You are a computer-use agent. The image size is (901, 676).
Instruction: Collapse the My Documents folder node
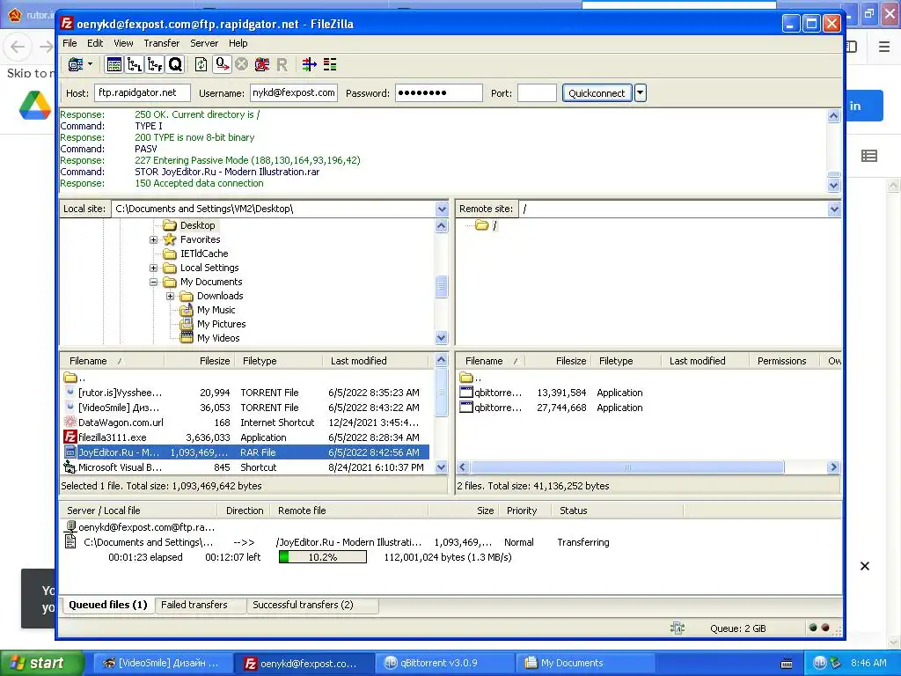coord(153,283)
